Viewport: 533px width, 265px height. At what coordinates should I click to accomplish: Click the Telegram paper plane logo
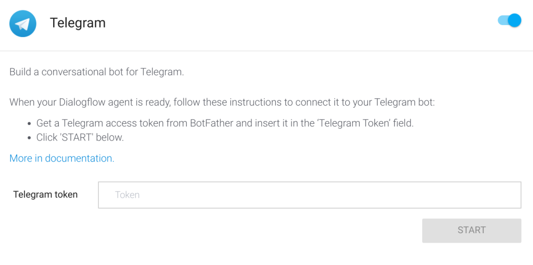pos(23,23)
